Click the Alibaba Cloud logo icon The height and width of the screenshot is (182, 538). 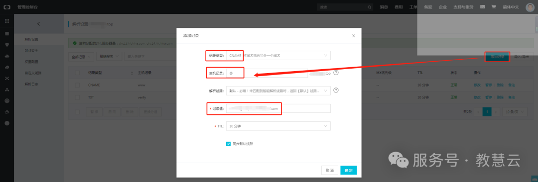[x=7, y=7]
